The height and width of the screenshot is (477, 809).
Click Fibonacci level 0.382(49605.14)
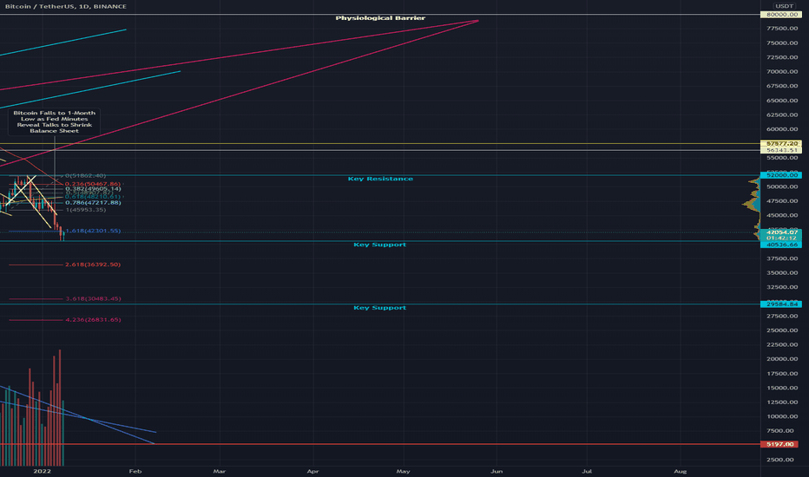click(93, 189)
